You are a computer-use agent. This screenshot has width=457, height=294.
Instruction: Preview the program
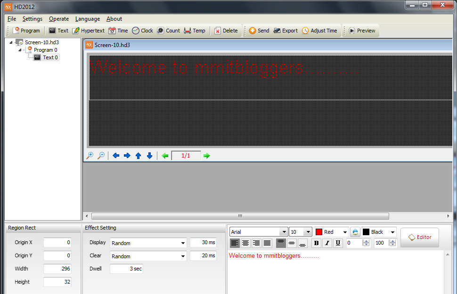click(x=362, y=31)
